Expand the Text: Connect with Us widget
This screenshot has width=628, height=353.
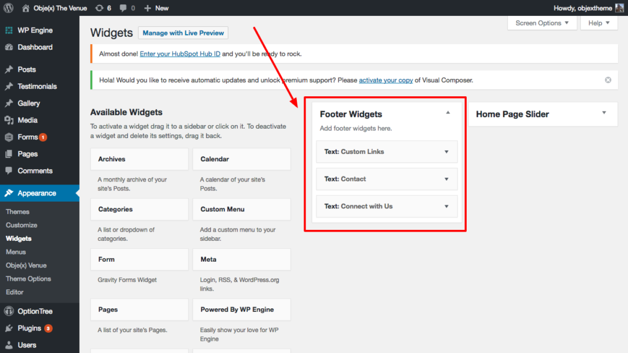coord(446,207)
